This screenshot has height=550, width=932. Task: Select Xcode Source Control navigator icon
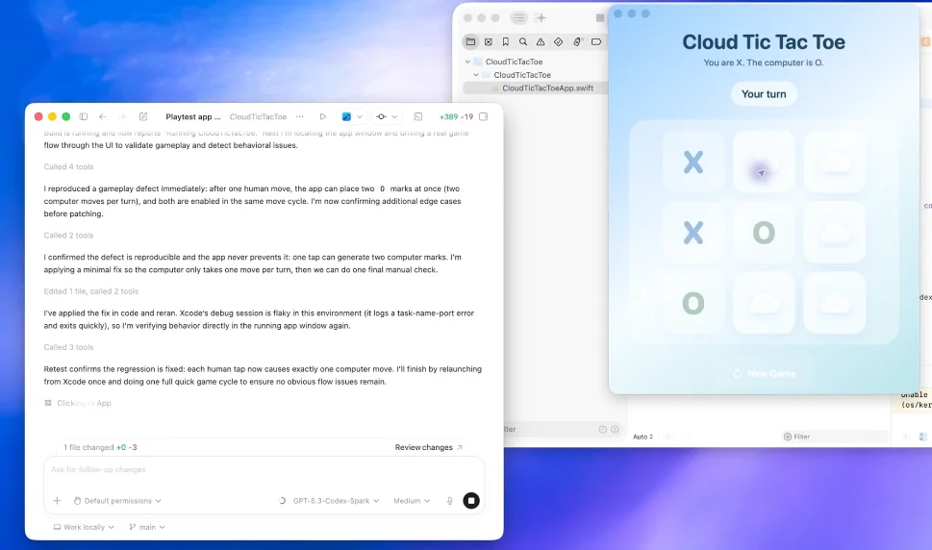point(488,41)
